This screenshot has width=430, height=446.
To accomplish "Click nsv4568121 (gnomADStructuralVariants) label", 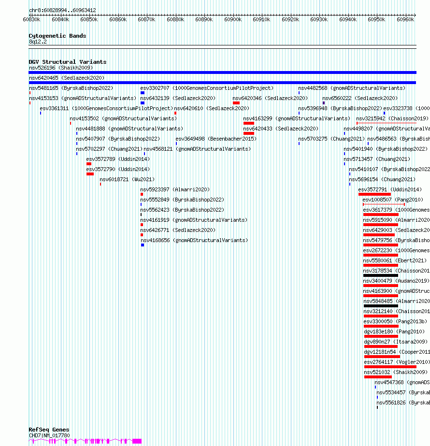I will click(x=198, y=149).
